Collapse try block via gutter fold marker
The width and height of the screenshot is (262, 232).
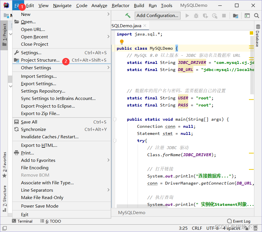115,141
